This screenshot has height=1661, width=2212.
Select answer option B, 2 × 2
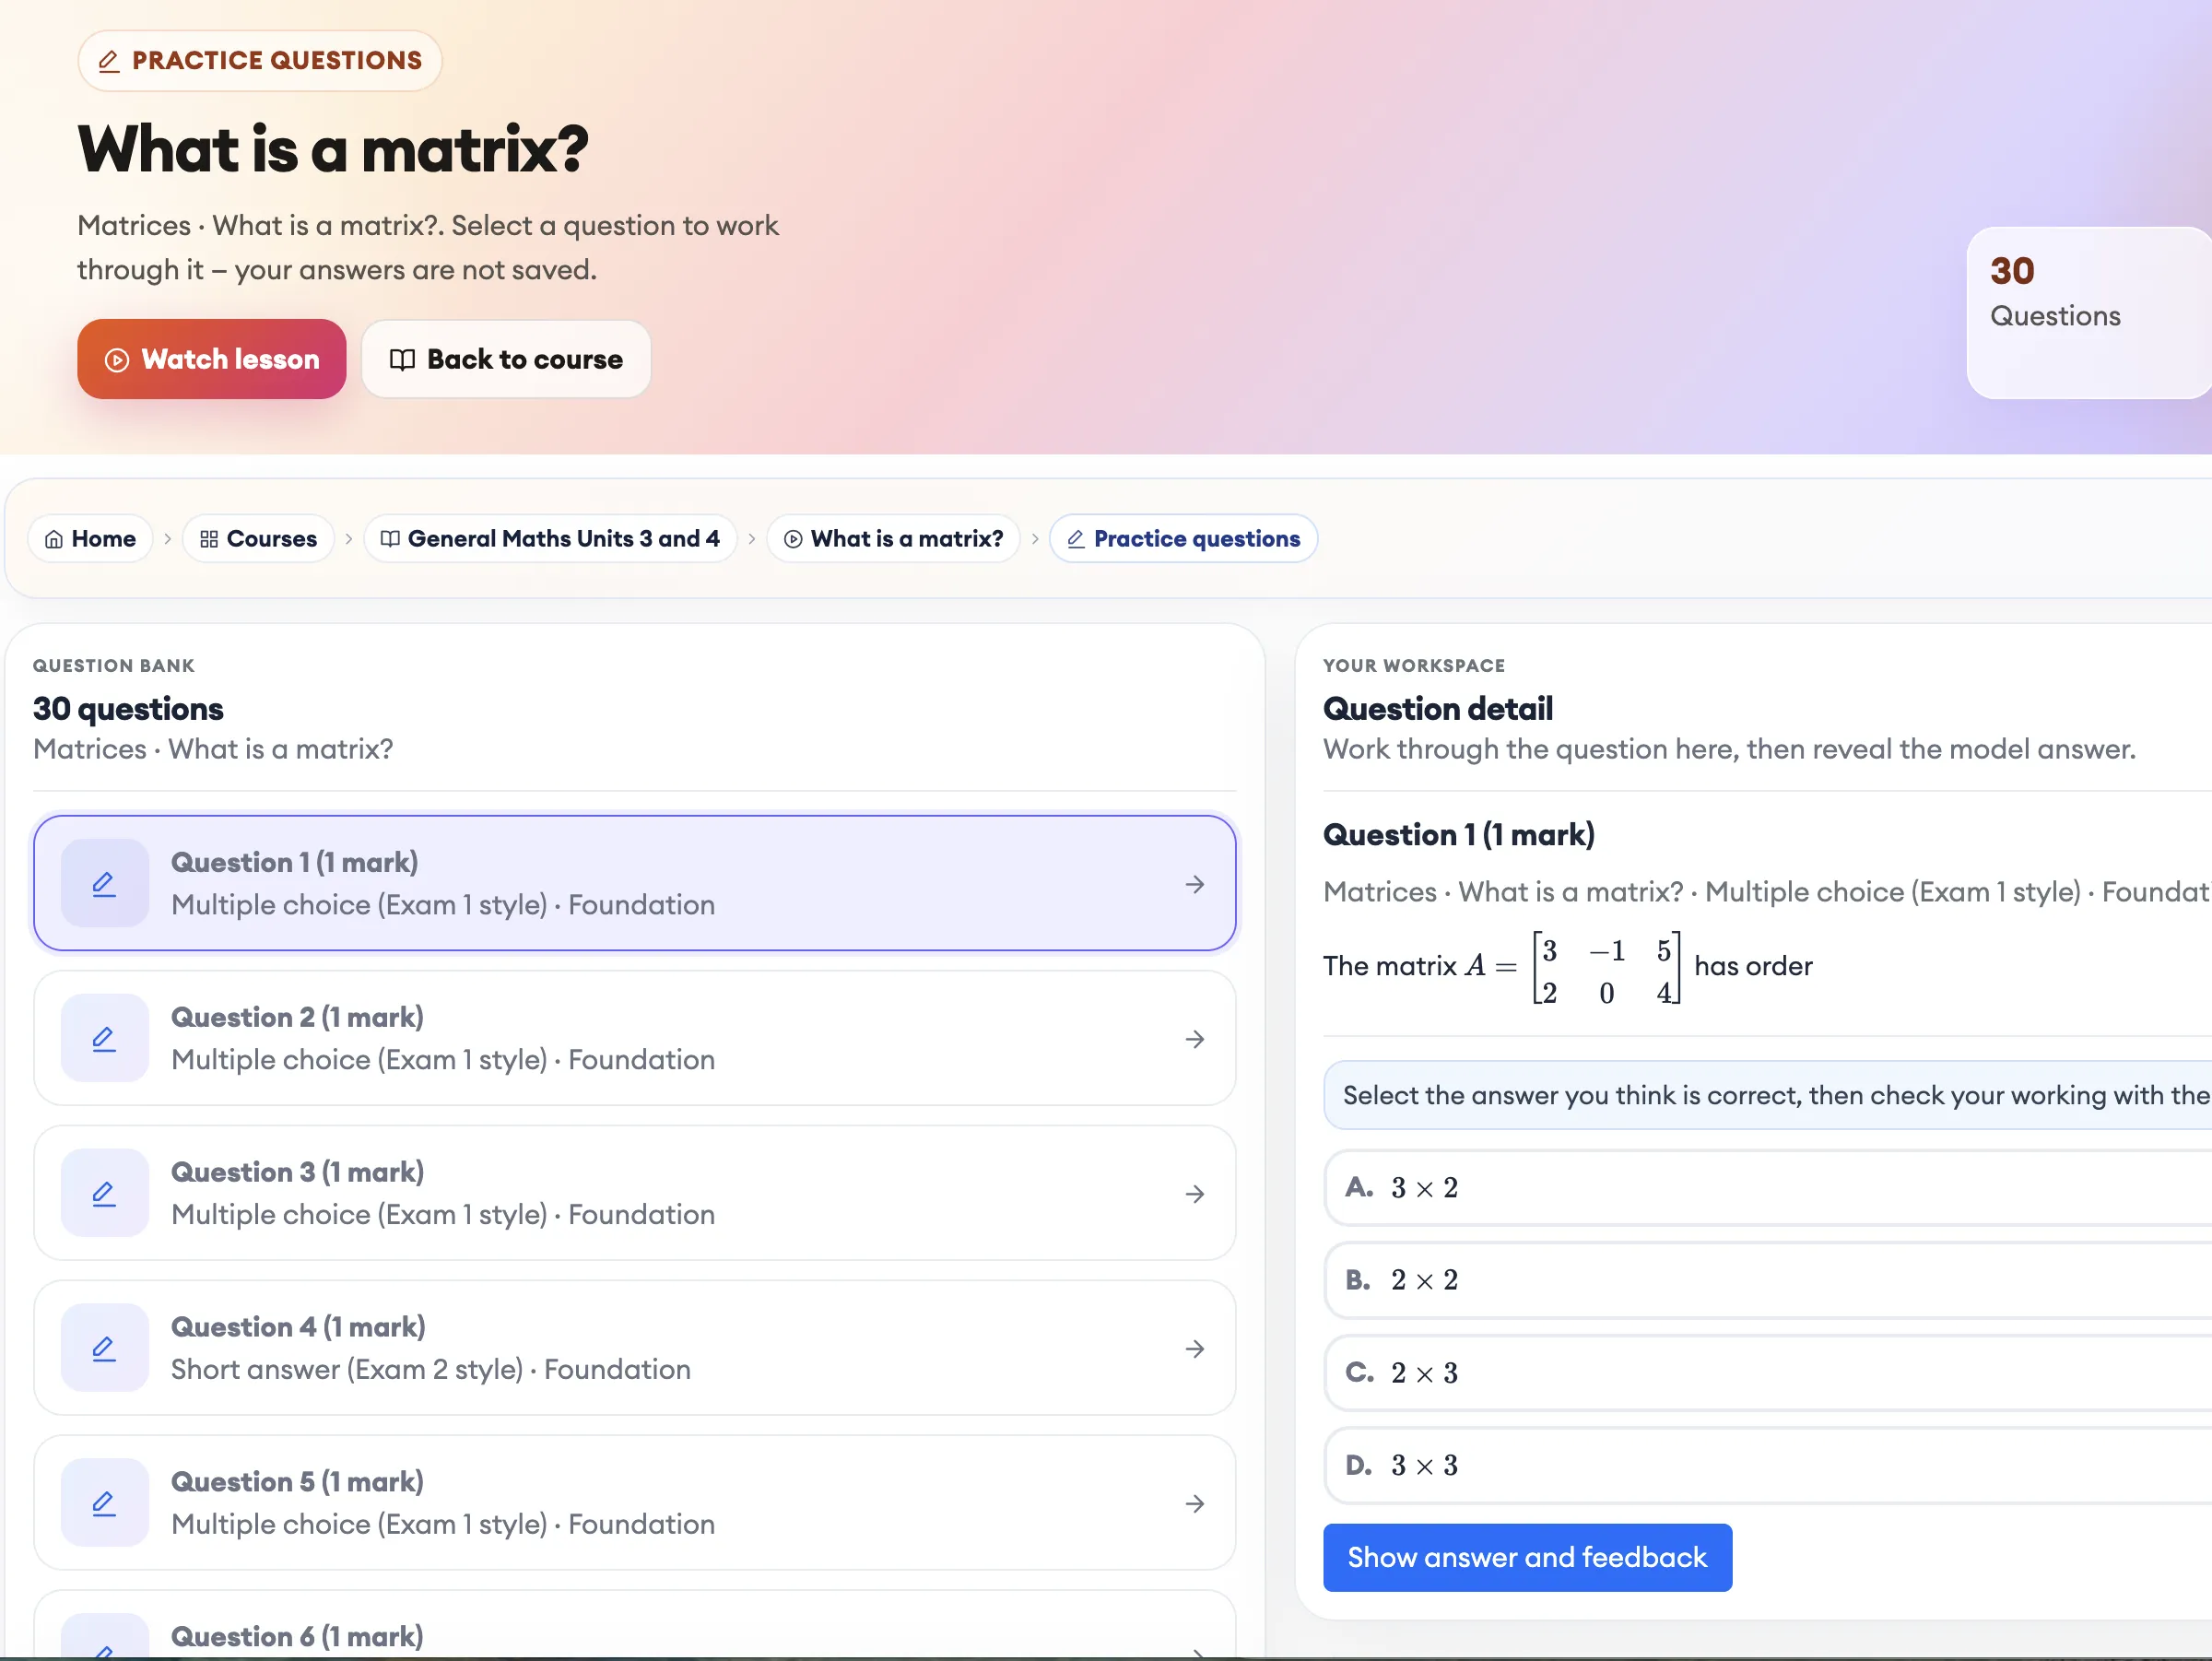[x=1767, y=1281]
